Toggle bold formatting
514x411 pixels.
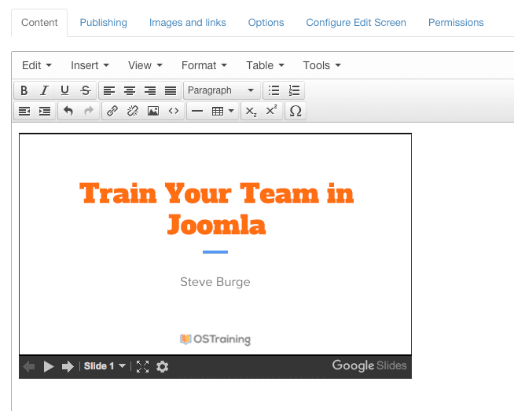click(x=24, y=90)
